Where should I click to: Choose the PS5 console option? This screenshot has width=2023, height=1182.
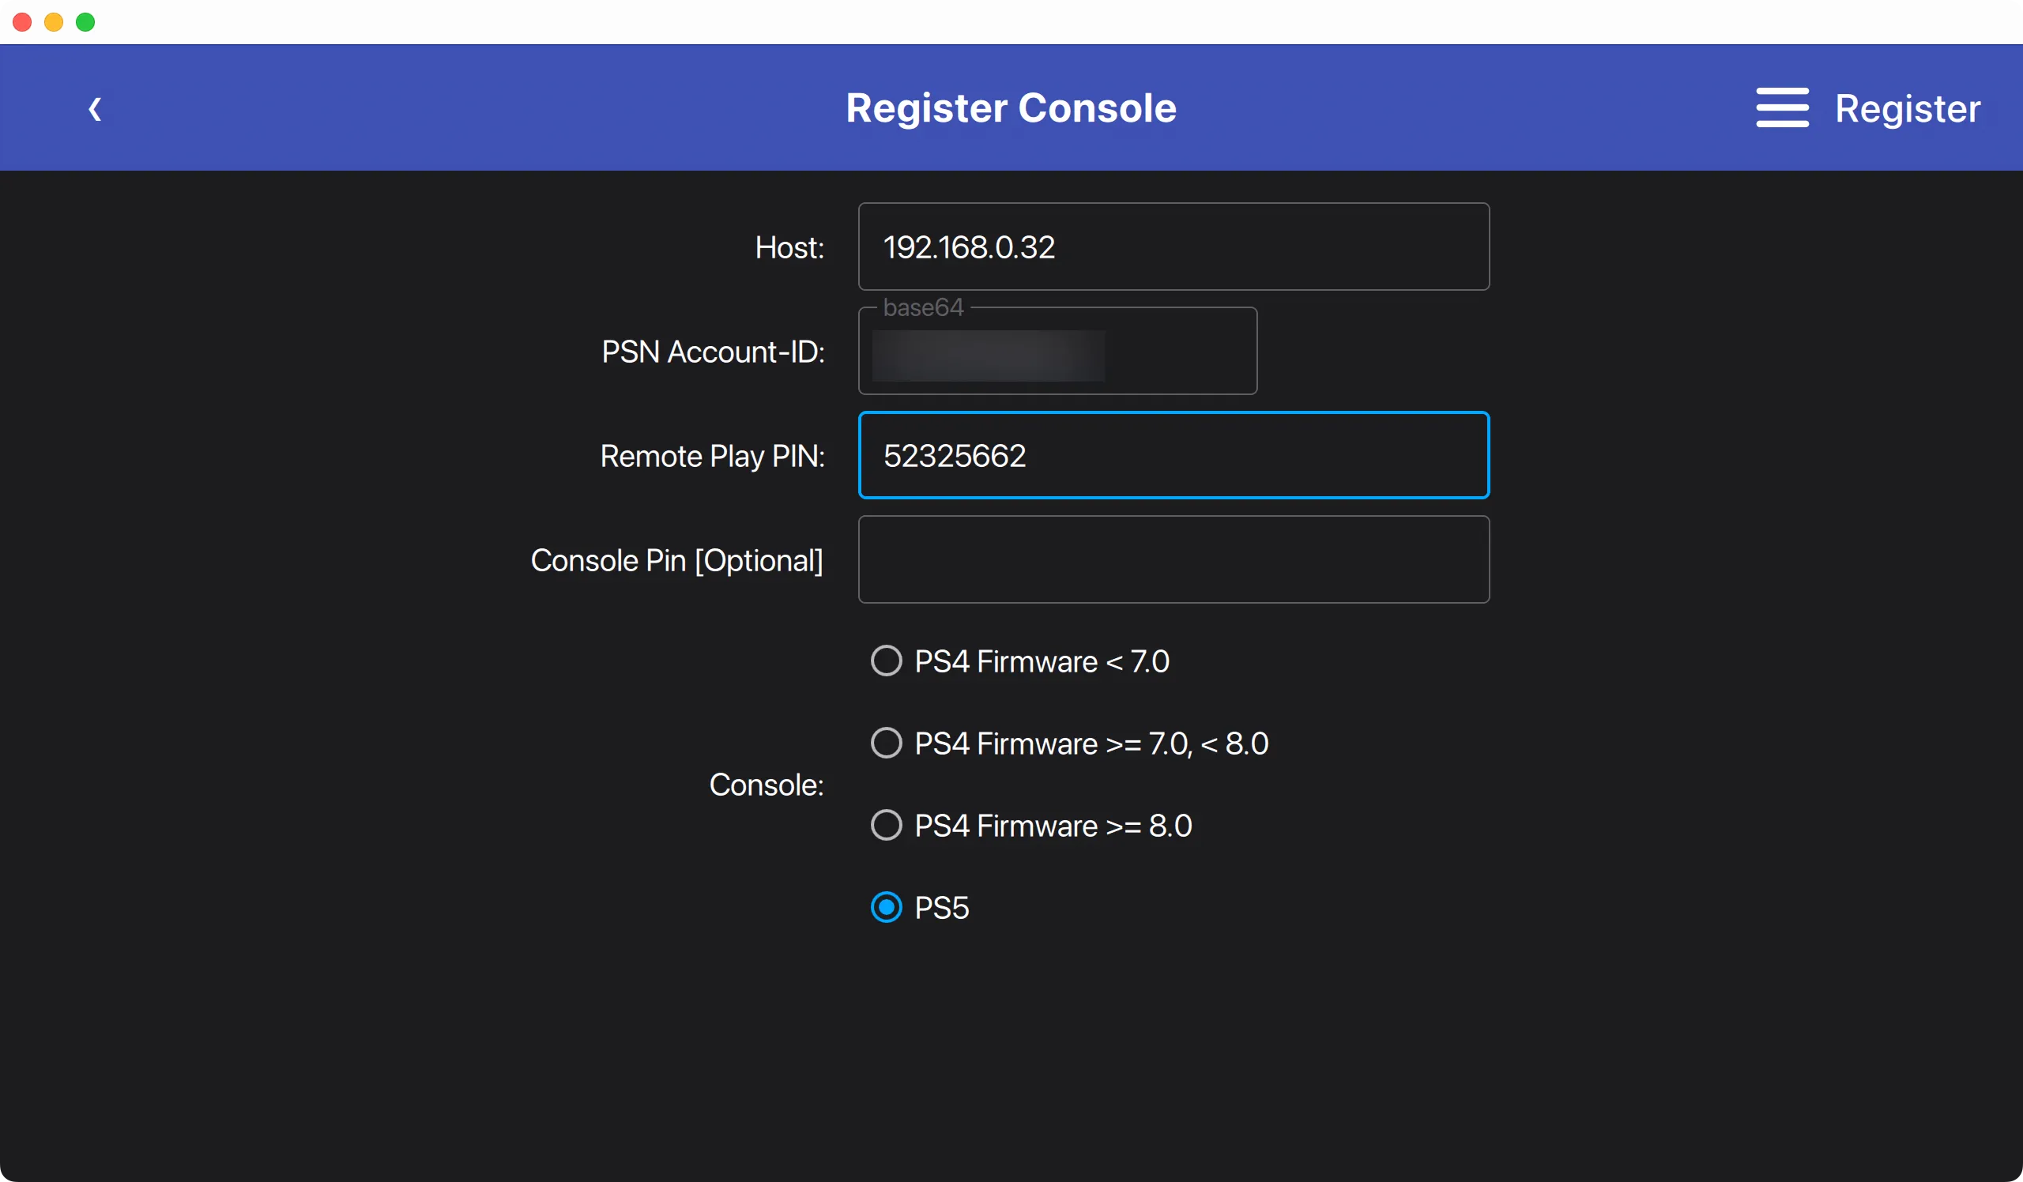pos(887,908)
